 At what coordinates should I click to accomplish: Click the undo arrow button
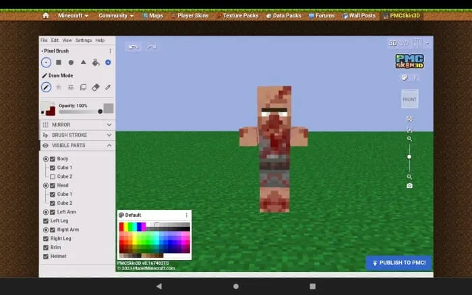pyautogui.click(x=134, y=47)
